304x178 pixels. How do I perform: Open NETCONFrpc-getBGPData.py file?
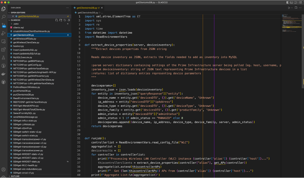pos(29,61)
